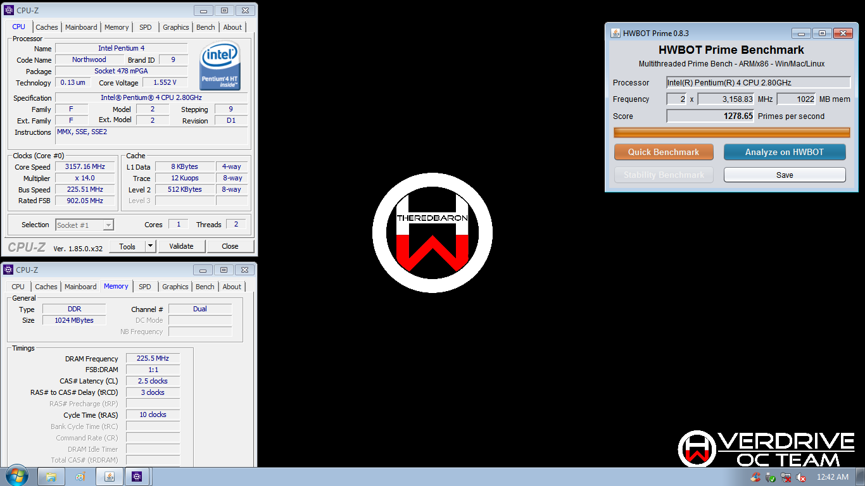Image resolution: width=865 pixels, height=486 pixels.
Task: Open the Socket #1 selection dropdown
Action: (x=85, y=225)
